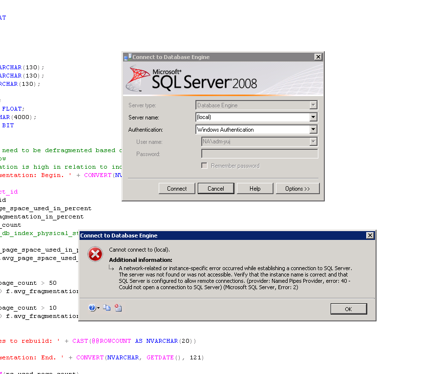Click the Connect dialog title bar icon
The height and width of the screenshot is (374, 439).
coord(127,57)
